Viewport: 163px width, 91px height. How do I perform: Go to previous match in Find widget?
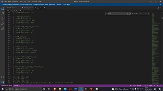tap(140, 14)
